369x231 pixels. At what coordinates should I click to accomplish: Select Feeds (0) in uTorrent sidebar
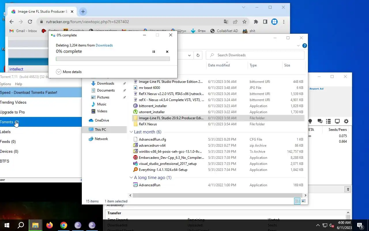(8, 142)
